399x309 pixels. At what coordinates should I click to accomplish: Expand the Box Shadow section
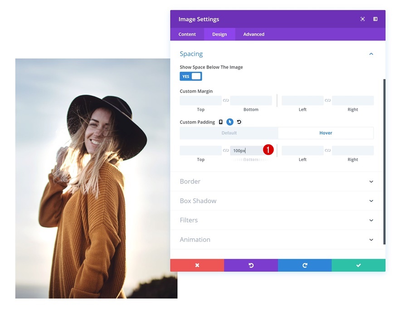tap(277, 201)
